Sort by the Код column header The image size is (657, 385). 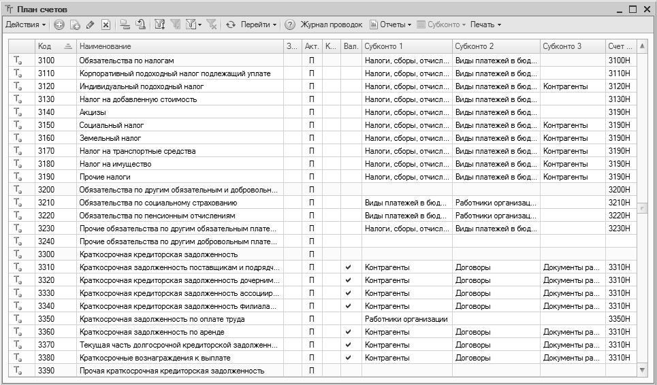pyautogui.click(x=54, y=46)
